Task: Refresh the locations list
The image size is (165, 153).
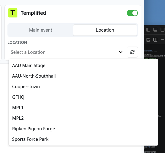Action: click(x=132, y=52)
